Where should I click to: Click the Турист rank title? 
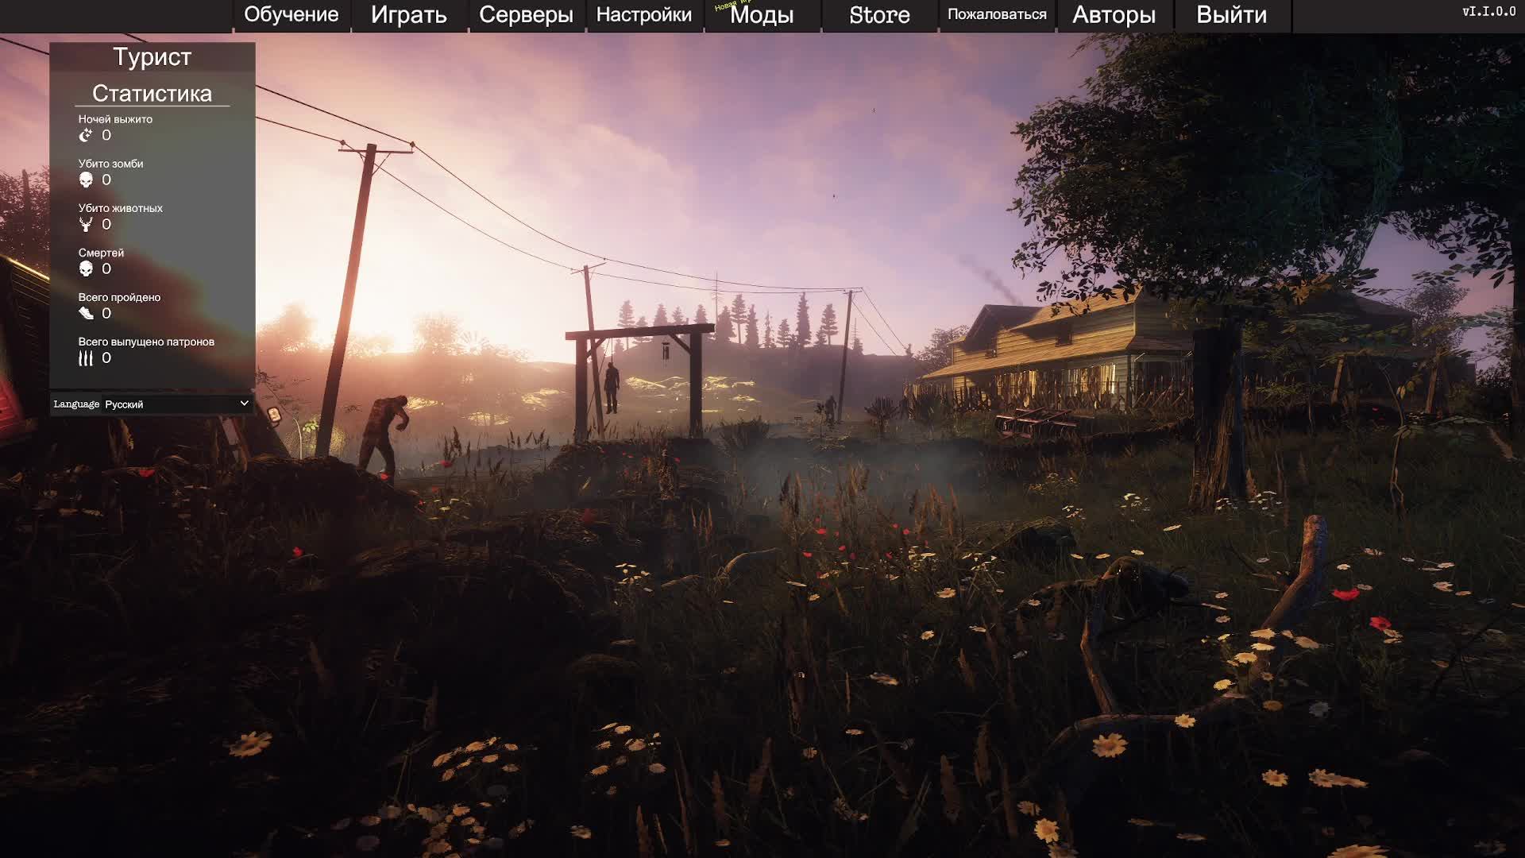click(152, 57)
